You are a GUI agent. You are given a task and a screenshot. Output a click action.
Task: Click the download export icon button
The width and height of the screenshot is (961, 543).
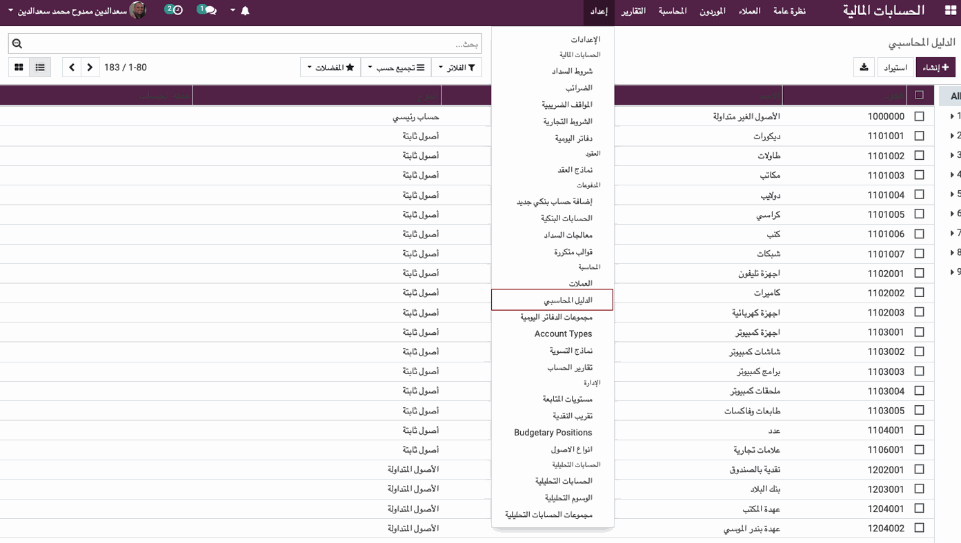pos(864,68)
